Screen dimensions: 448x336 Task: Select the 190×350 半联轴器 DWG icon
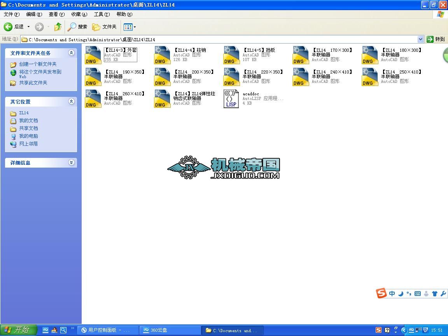(x=93, y=77)
